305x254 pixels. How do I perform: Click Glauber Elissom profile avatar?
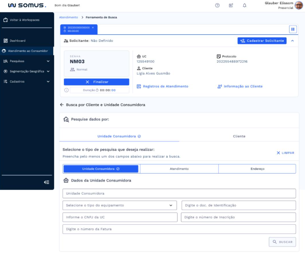(x=299, y=5)
